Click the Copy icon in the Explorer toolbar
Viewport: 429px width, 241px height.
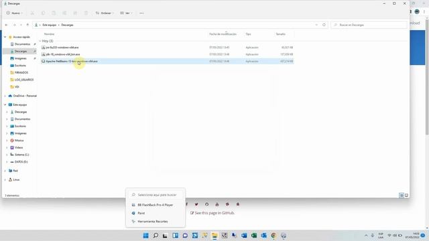pyautogui.click(x=43, y=13)
